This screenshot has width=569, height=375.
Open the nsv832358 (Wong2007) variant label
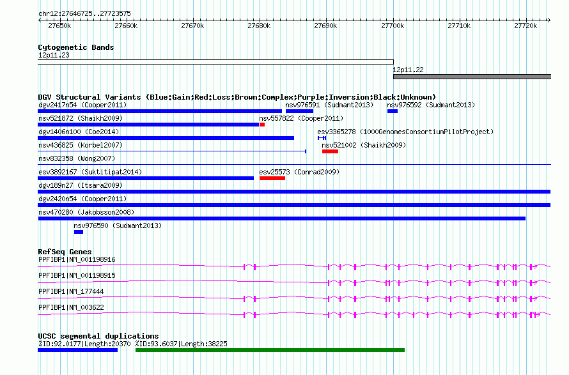pos(77,158)
